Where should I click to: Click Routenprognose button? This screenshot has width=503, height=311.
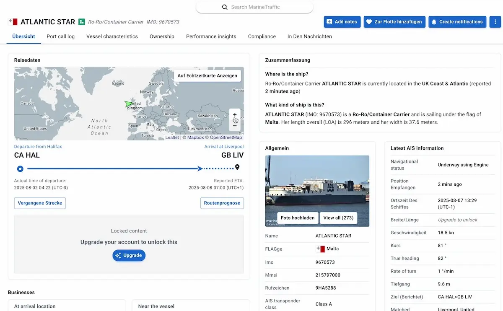pos(222,203)
